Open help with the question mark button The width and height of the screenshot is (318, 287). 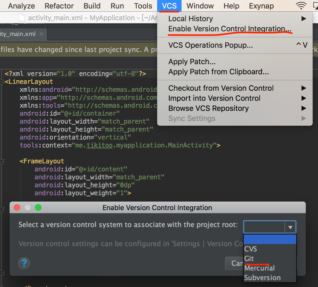click(x=24, y=263)
